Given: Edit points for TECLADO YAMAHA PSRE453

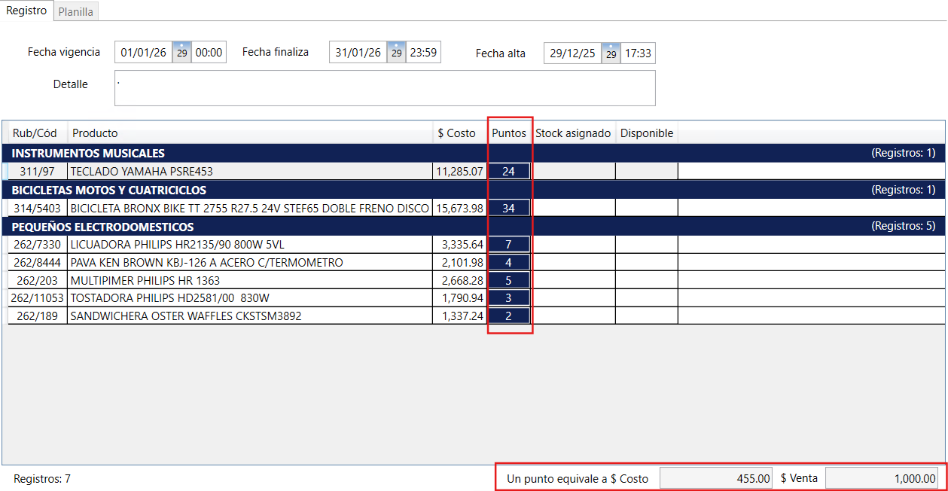Looking at the screenshot, I should tap(508, 172).
